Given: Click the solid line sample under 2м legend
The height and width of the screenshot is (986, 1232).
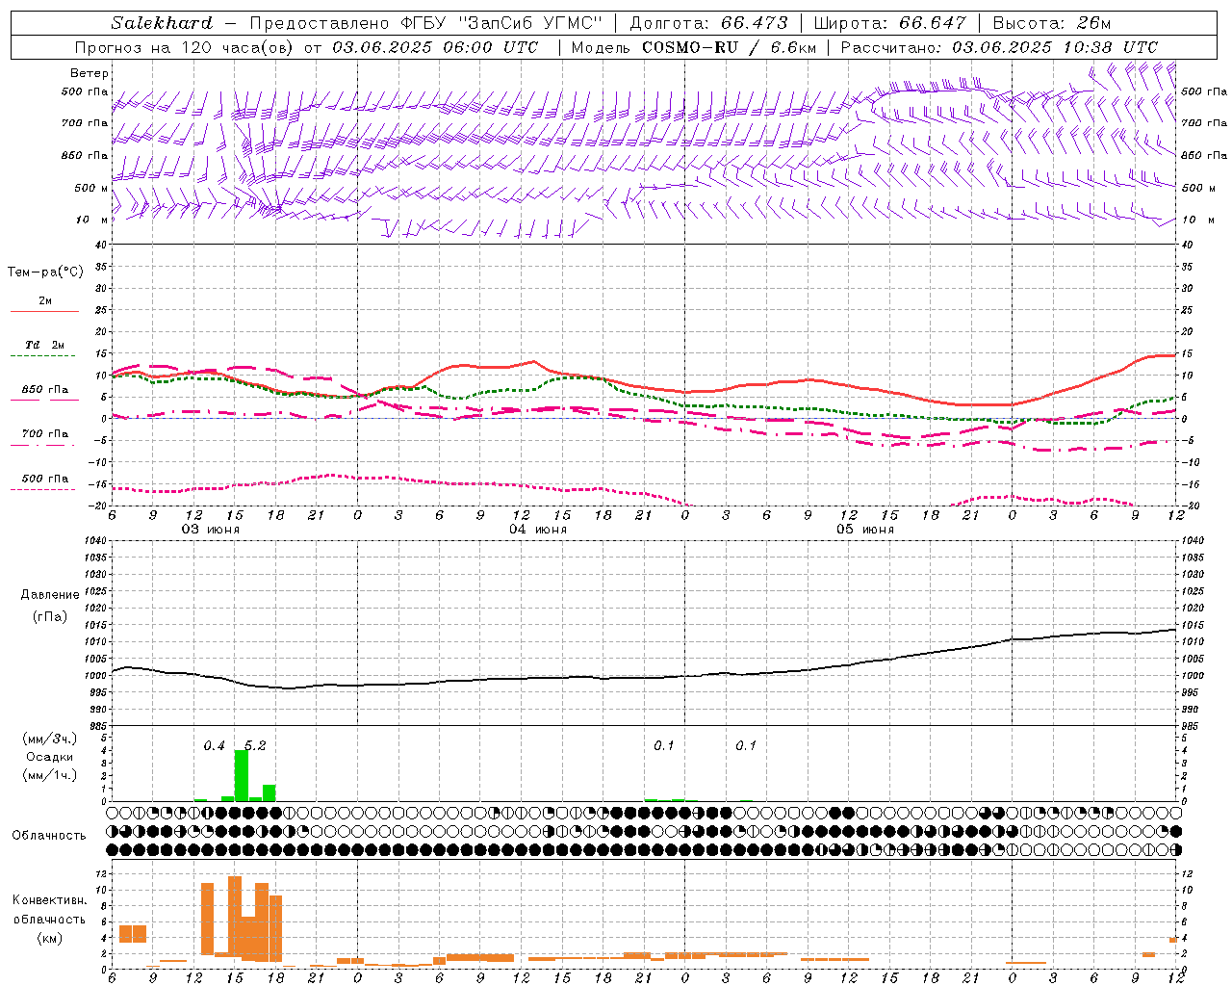Looking at the screenshot, I should click(44, 312).
